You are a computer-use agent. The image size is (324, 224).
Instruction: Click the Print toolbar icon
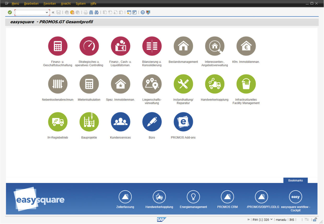pyautogui.click(x=85, y=12)
